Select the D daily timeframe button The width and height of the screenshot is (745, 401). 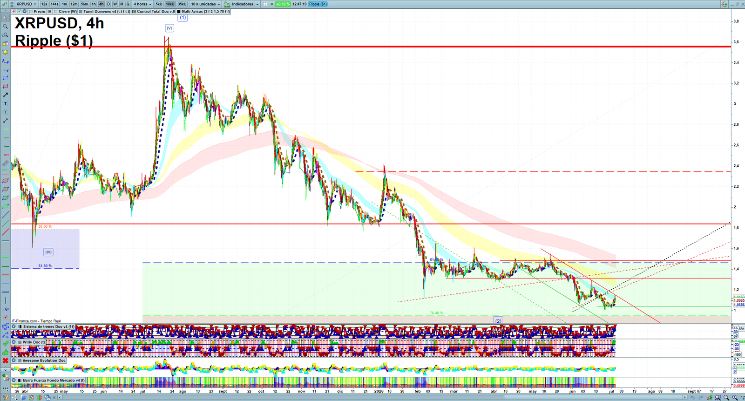click(x=108, y=4)
